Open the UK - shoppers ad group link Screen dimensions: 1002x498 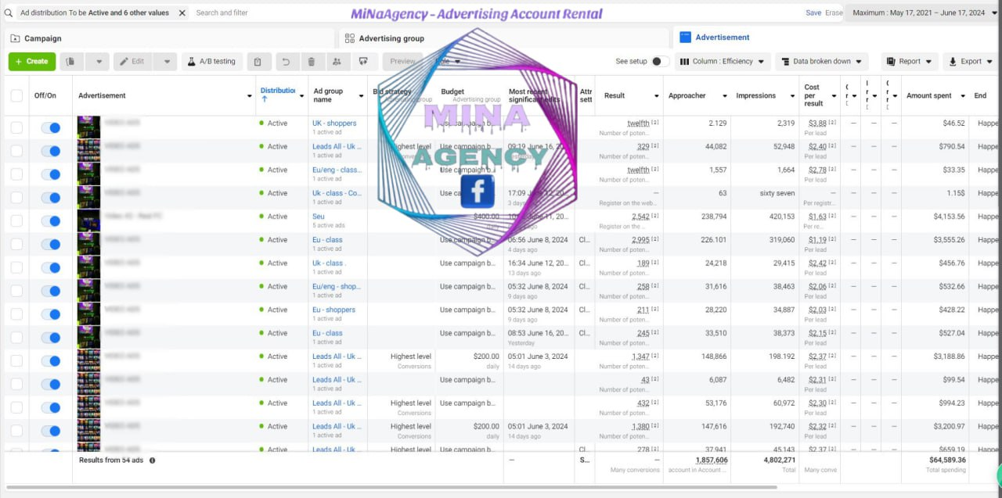(334, 124)
